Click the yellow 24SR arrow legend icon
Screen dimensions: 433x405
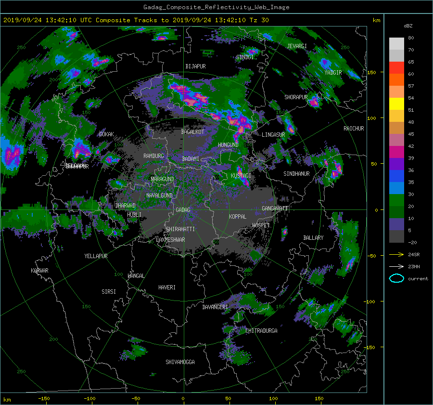(396, 254)
